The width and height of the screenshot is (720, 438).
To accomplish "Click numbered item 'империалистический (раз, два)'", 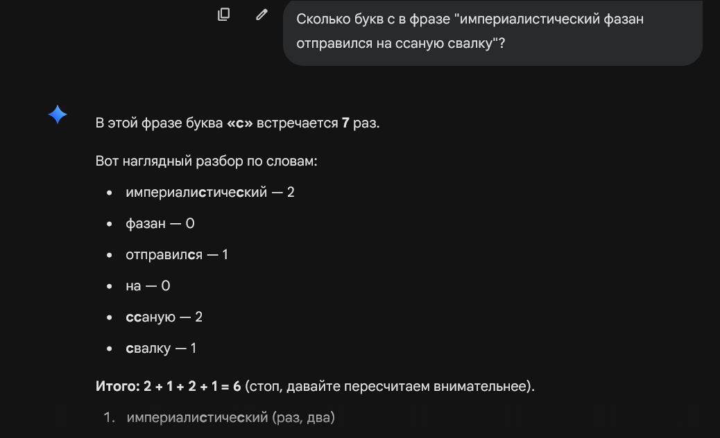I will [230, 418].
